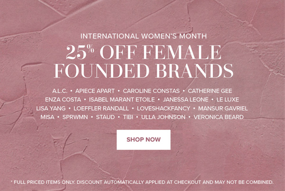
Task: Click the SPRWMN brand name
Action: [x=75, y=117]
